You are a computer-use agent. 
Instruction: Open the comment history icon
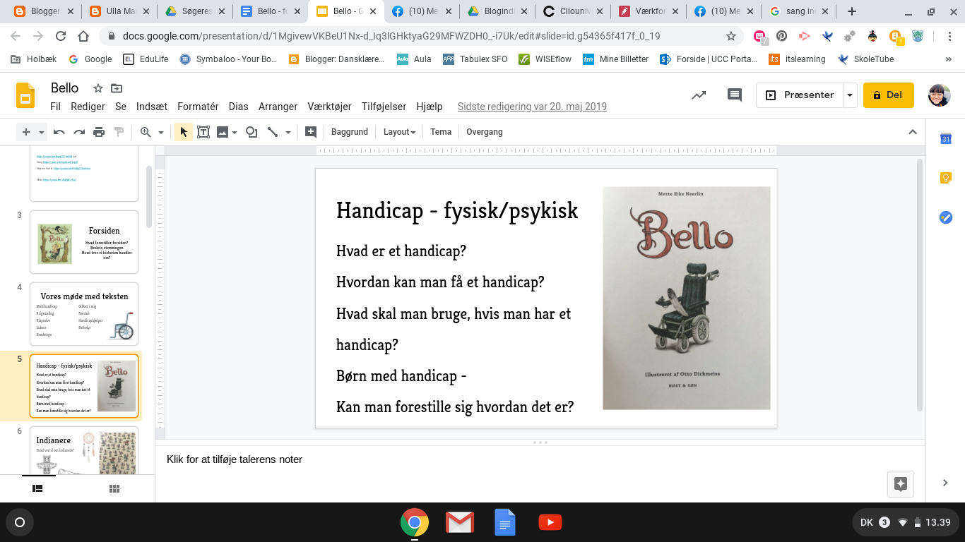coord(735,95)
